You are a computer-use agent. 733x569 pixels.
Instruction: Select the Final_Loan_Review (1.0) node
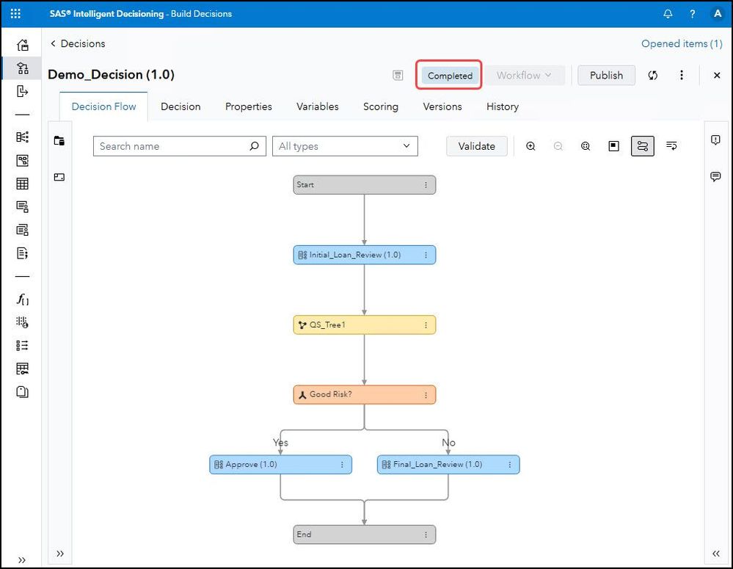click(x=448, y=465)
